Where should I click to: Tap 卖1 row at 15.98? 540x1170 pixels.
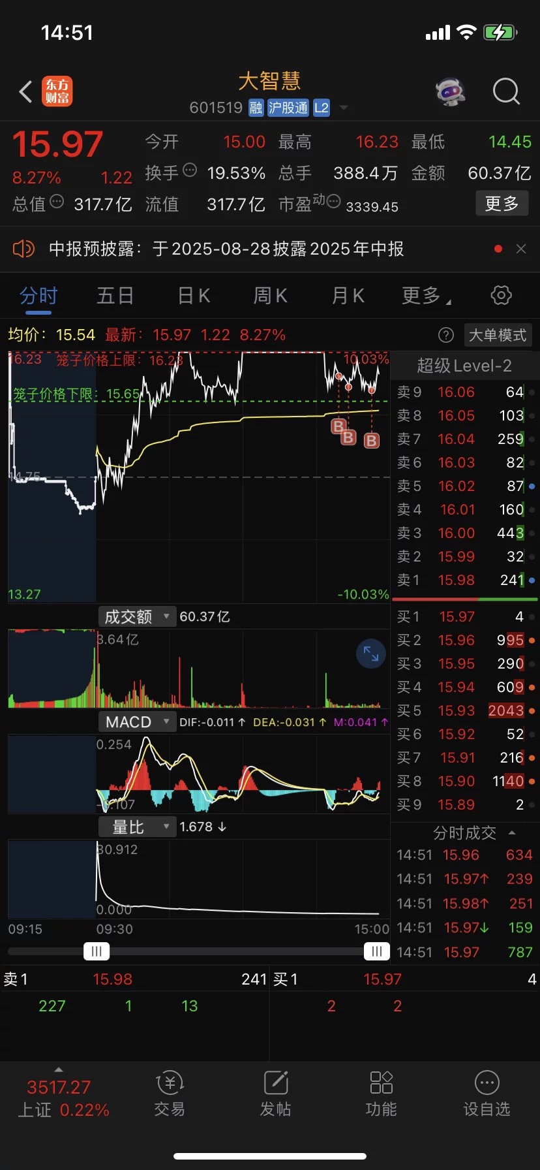465,580
